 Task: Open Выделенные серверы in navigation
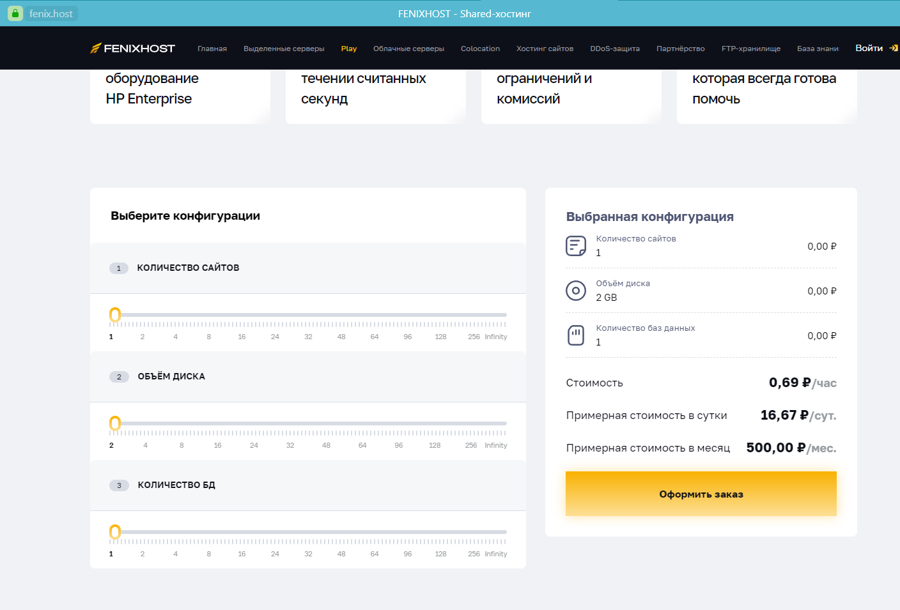pos(284,49)
